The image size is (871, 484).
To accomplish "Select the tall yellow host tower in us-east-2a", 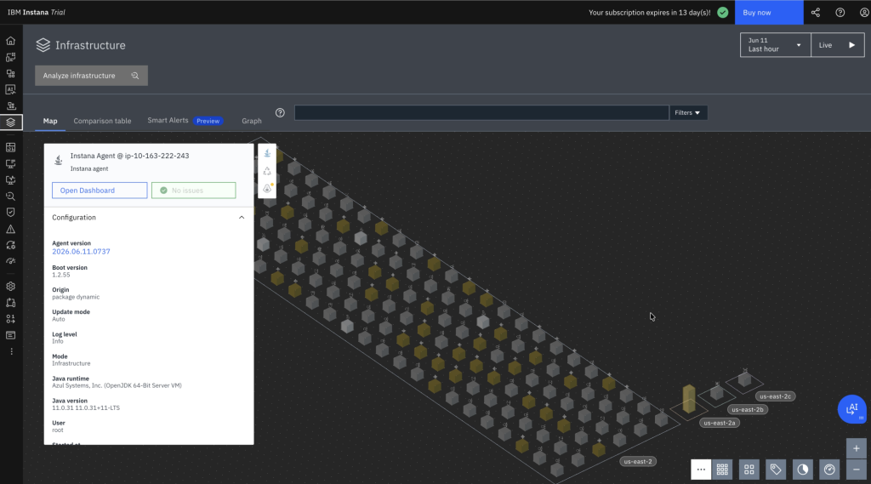I will (689, 398).
